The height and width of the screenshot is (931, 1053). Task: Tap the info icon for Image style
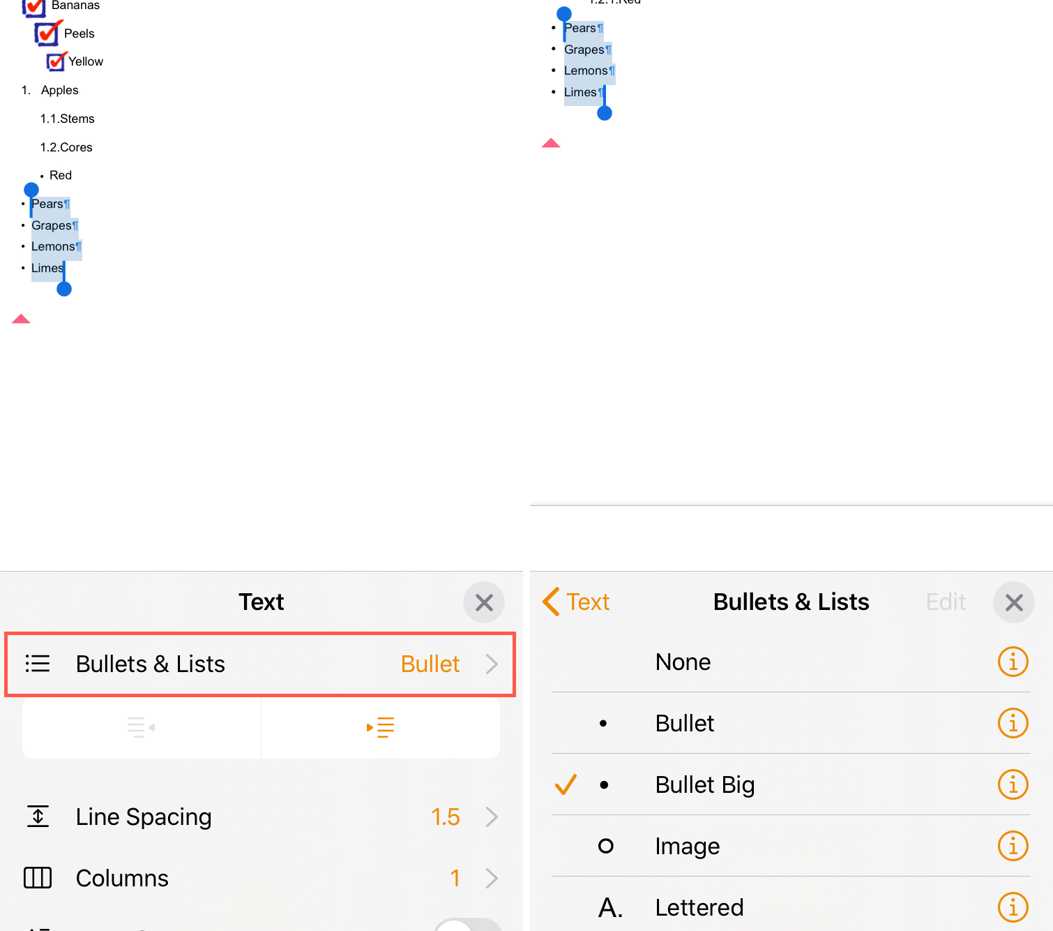(x=1013, y=846)
